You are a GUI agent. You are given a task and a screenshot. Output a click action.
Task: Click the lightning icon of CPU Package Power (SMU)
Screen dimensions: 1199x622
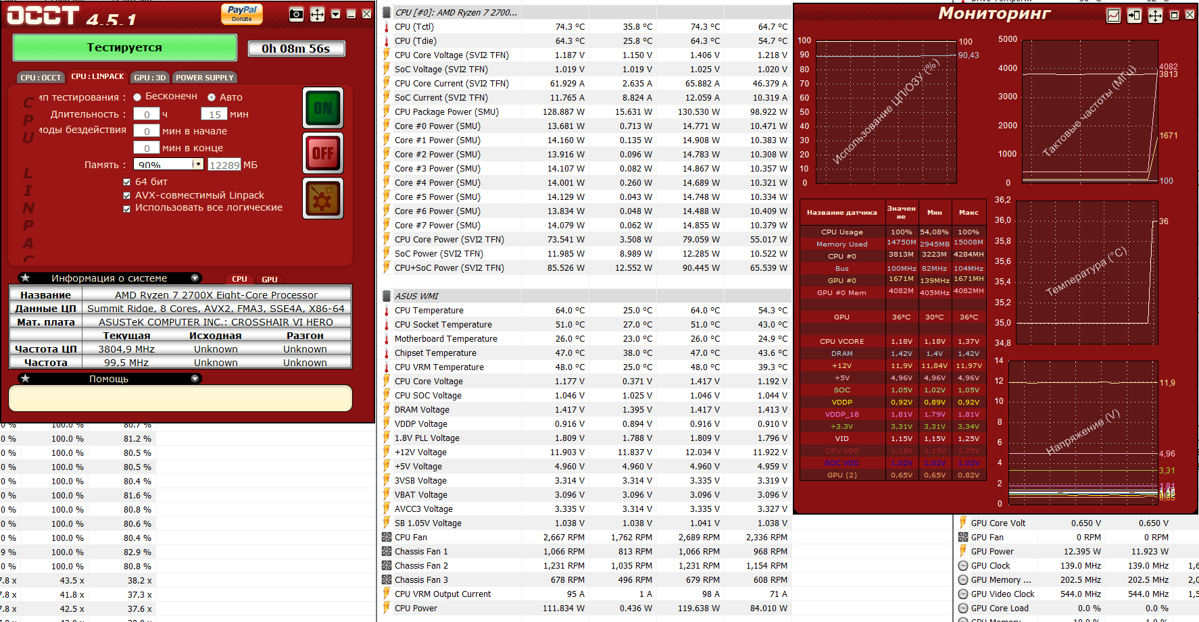387,111
